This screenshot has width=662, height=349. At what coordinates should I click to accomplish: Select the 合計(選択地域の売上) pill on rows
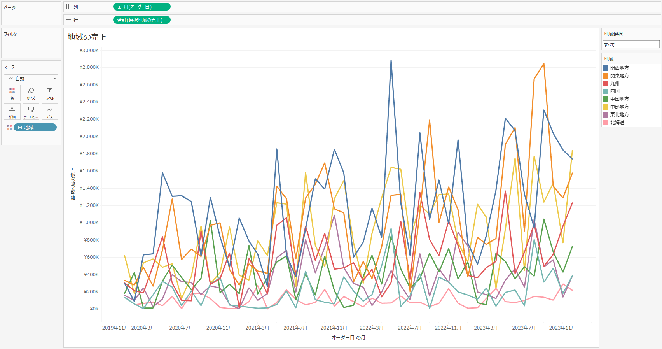pos(141,20)
